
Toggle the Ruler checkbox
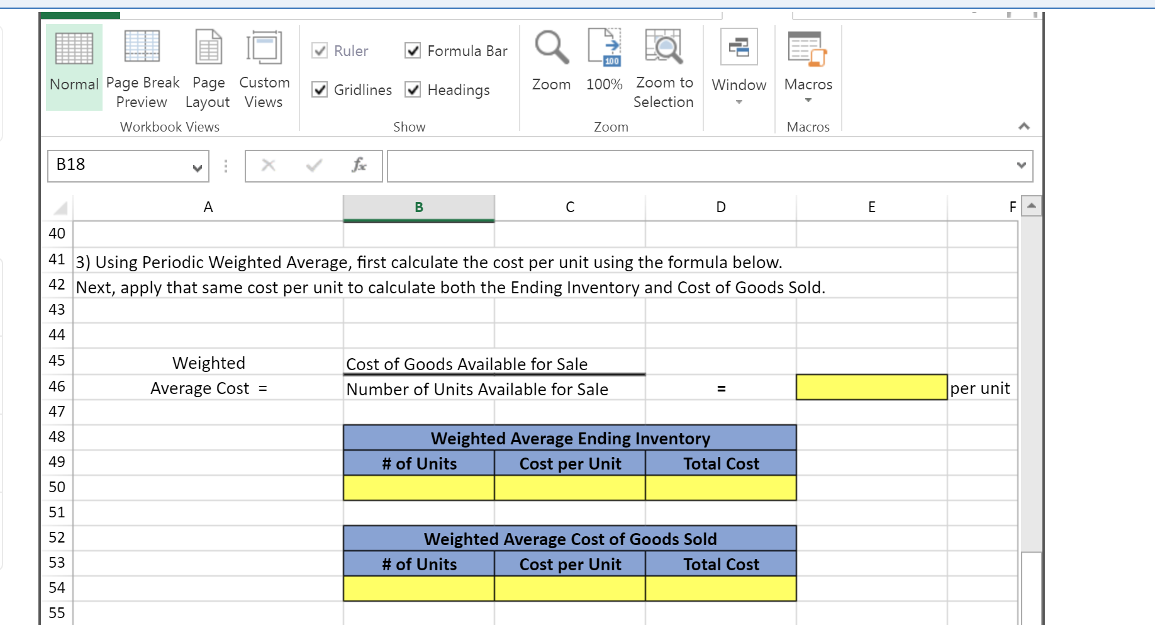(x=320, y=51)
